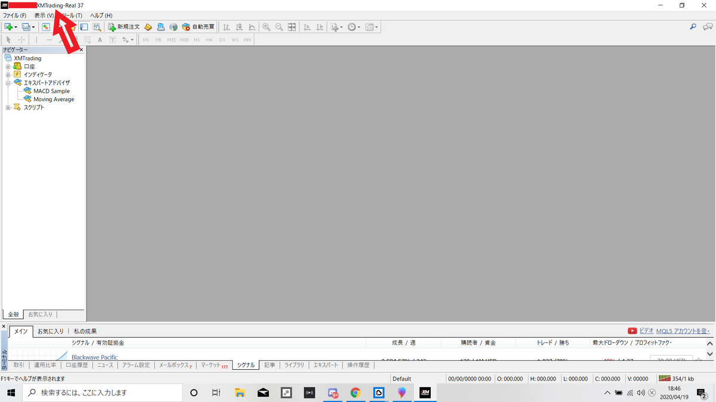Select the vertical line drawing tool
716x402 pixels.
point(36,40)
